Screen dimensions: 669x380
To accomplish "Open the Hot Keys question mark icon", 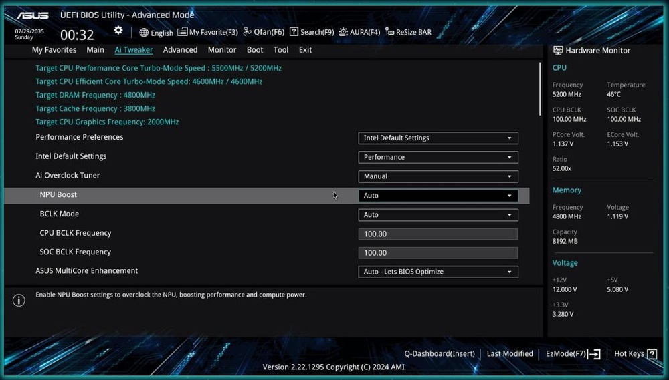I will click(652, 354).
